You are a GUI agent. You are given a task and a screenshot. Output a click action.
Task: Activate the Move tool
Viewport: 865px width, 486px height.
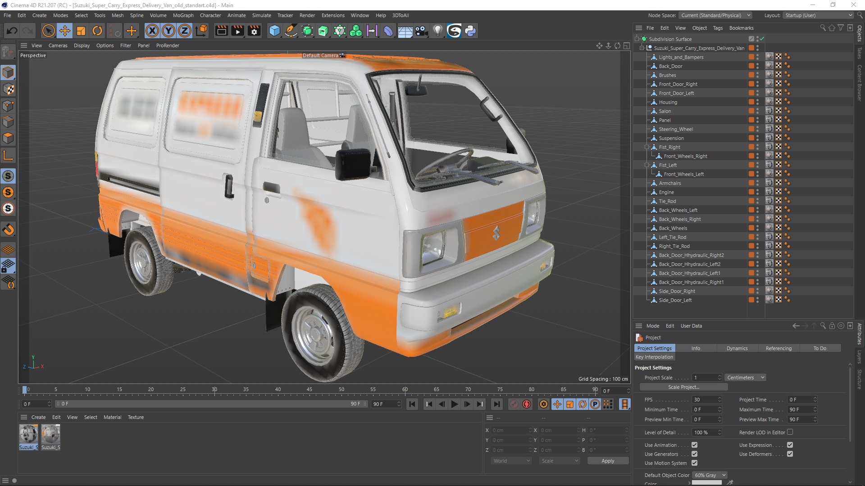coord(65,31)
